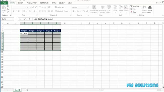
Task: Toggle Bold formatting
Action: click(x=13, y=11)
